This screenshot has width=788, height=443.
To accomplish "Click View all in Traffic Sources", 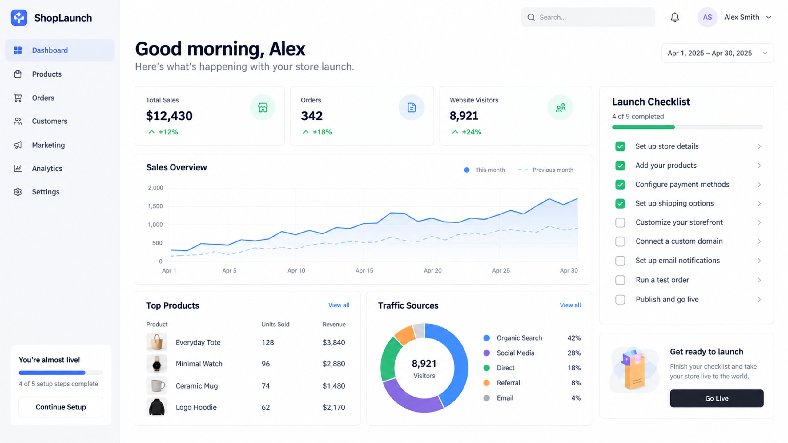I will point(570,305).
